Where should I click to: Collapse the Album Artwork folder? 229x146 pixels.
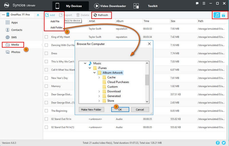[94, 73]
